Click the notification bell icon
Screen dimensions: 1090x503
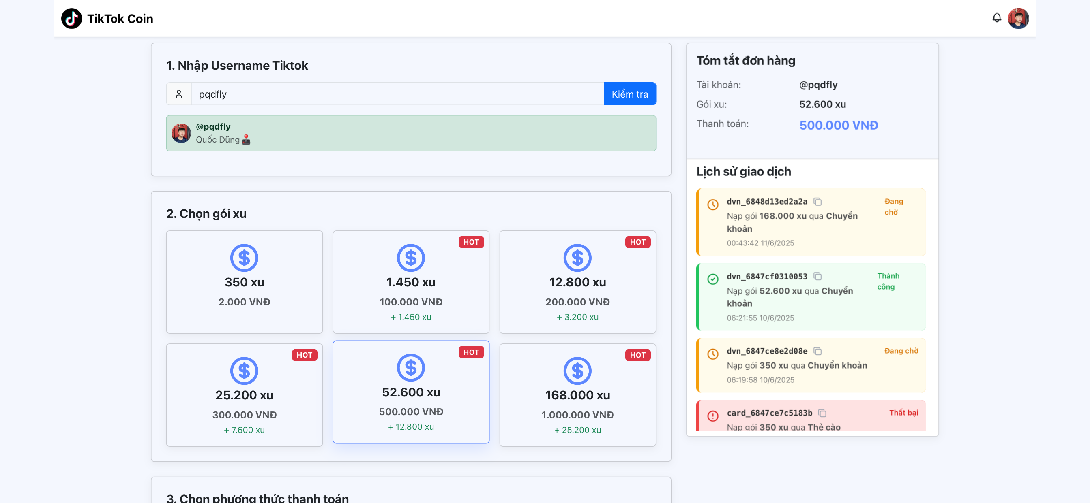[x=996, y=18]
